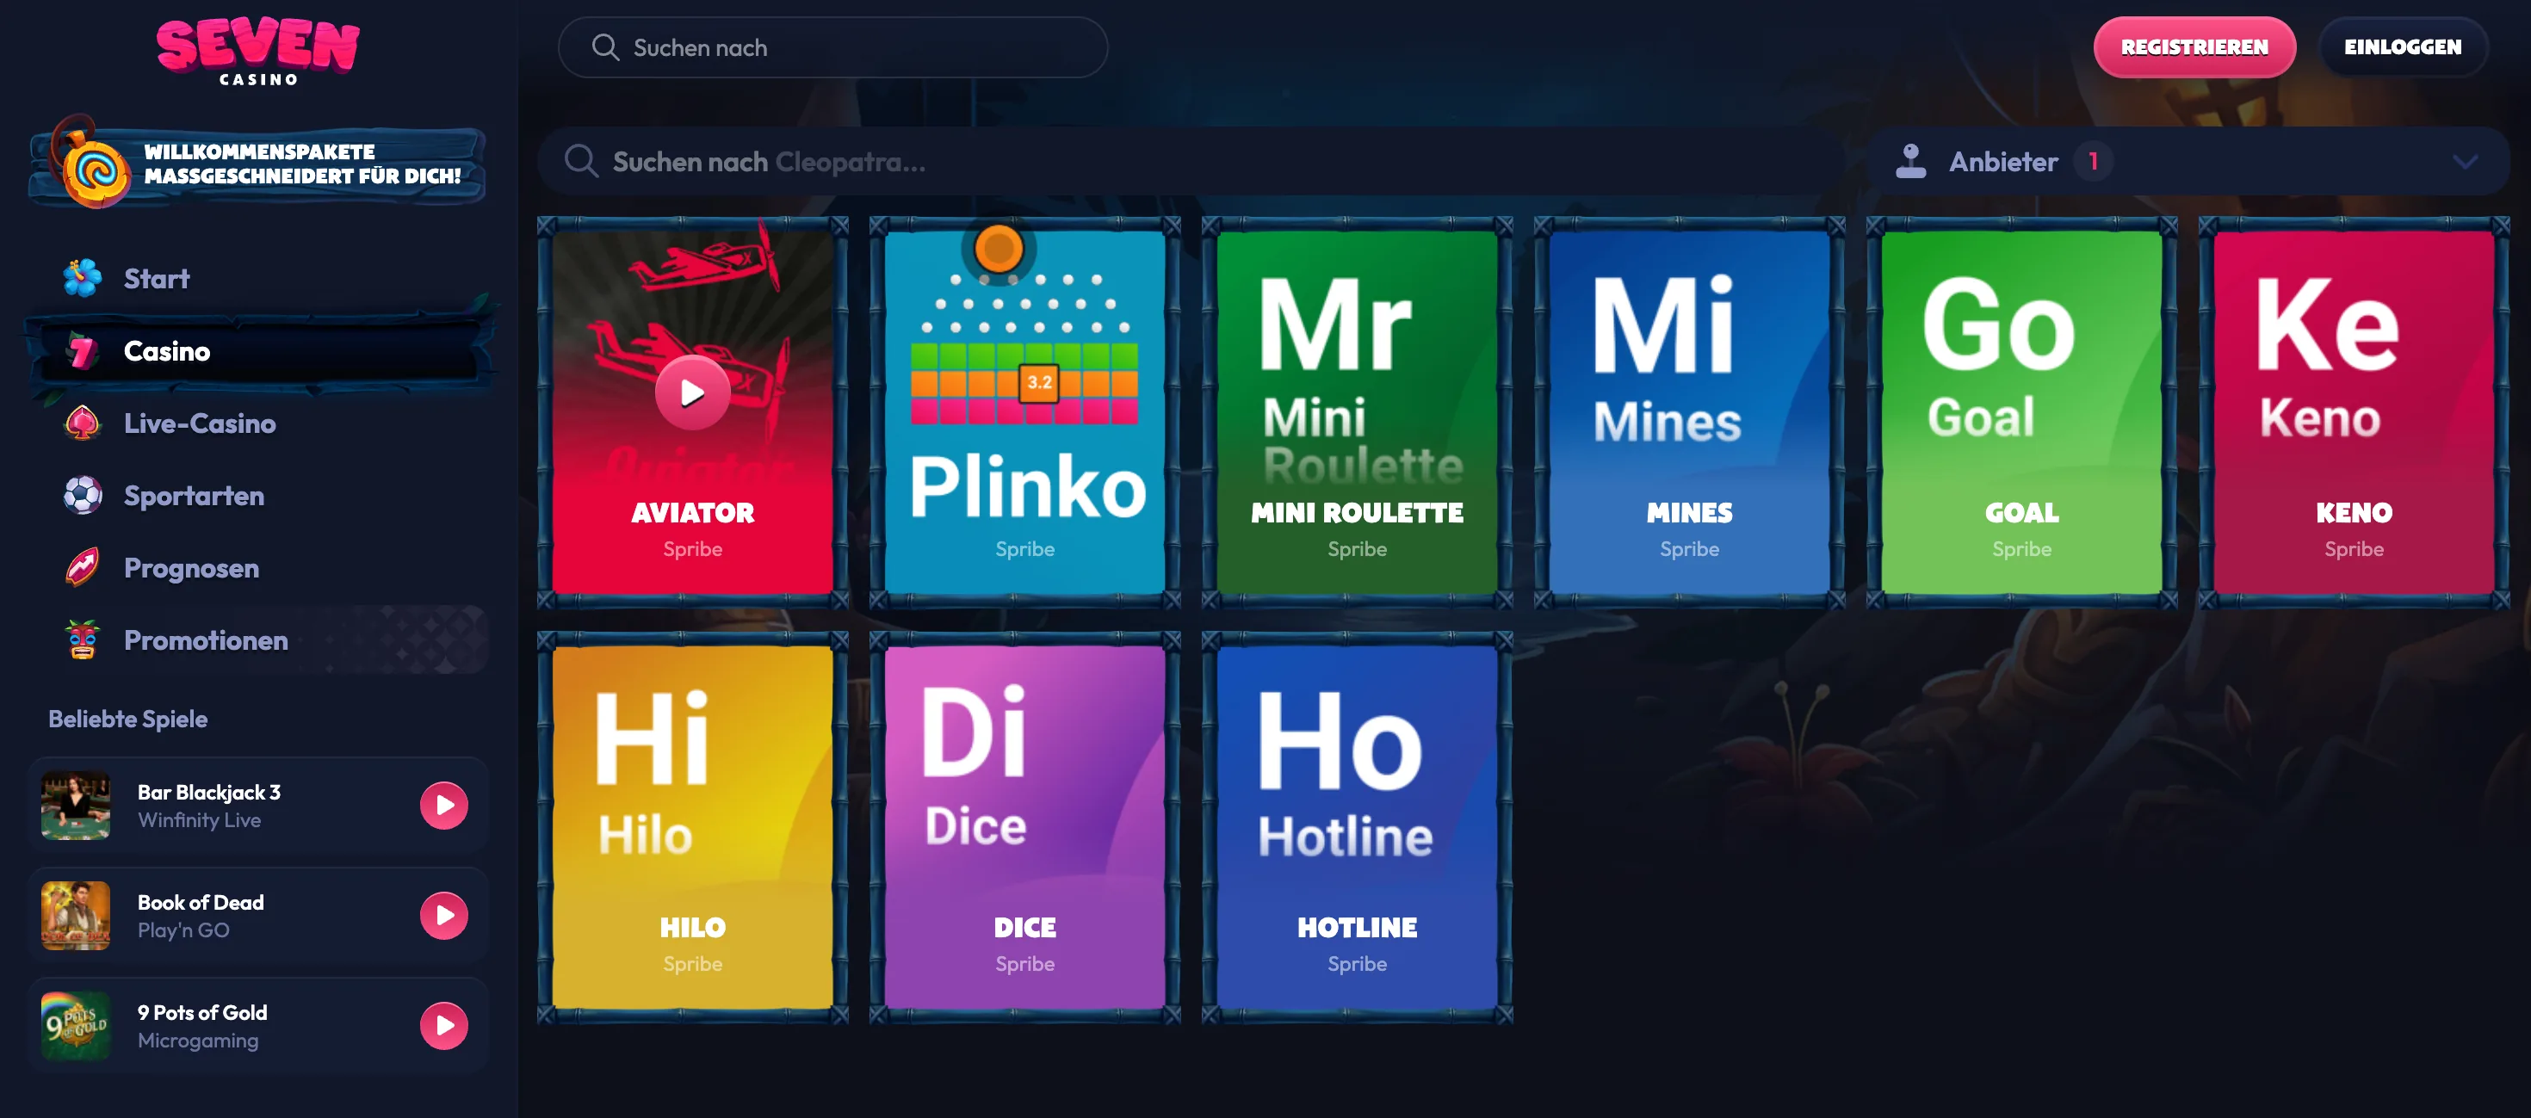
Task: Click the flower icon beside Start
Action: click(x=83, y=278)
